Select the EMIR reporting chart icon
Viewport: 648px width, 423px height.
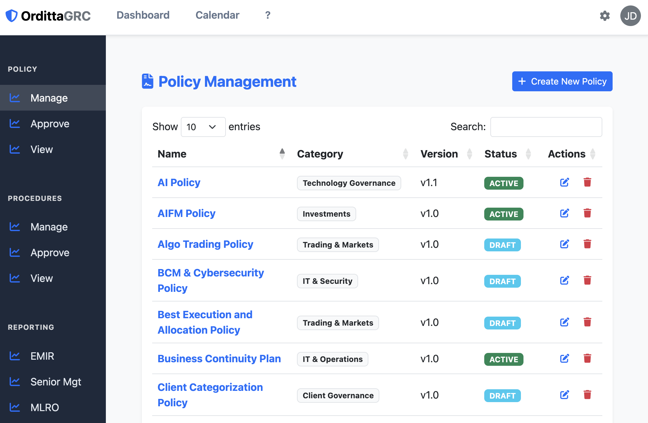pyautogui.click(x=14, y=356)
